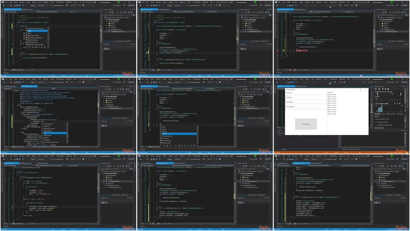Click the Diagnostic Tools zoom in magnifier
410x231 pixels.
[x=383, y=89]
